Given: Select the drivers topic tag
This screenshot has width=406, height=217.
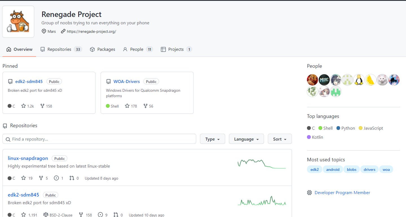Looking at the screenshot, I should point(369,169).
